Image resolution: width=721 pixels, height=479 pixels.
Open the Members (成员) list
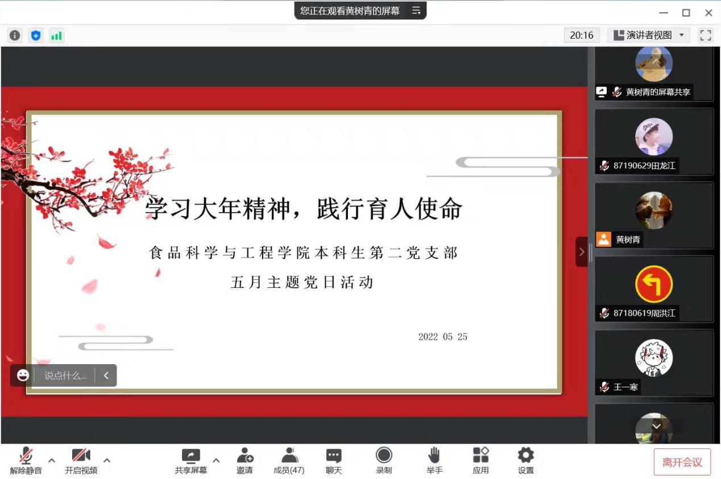click(x=289, y=460)
